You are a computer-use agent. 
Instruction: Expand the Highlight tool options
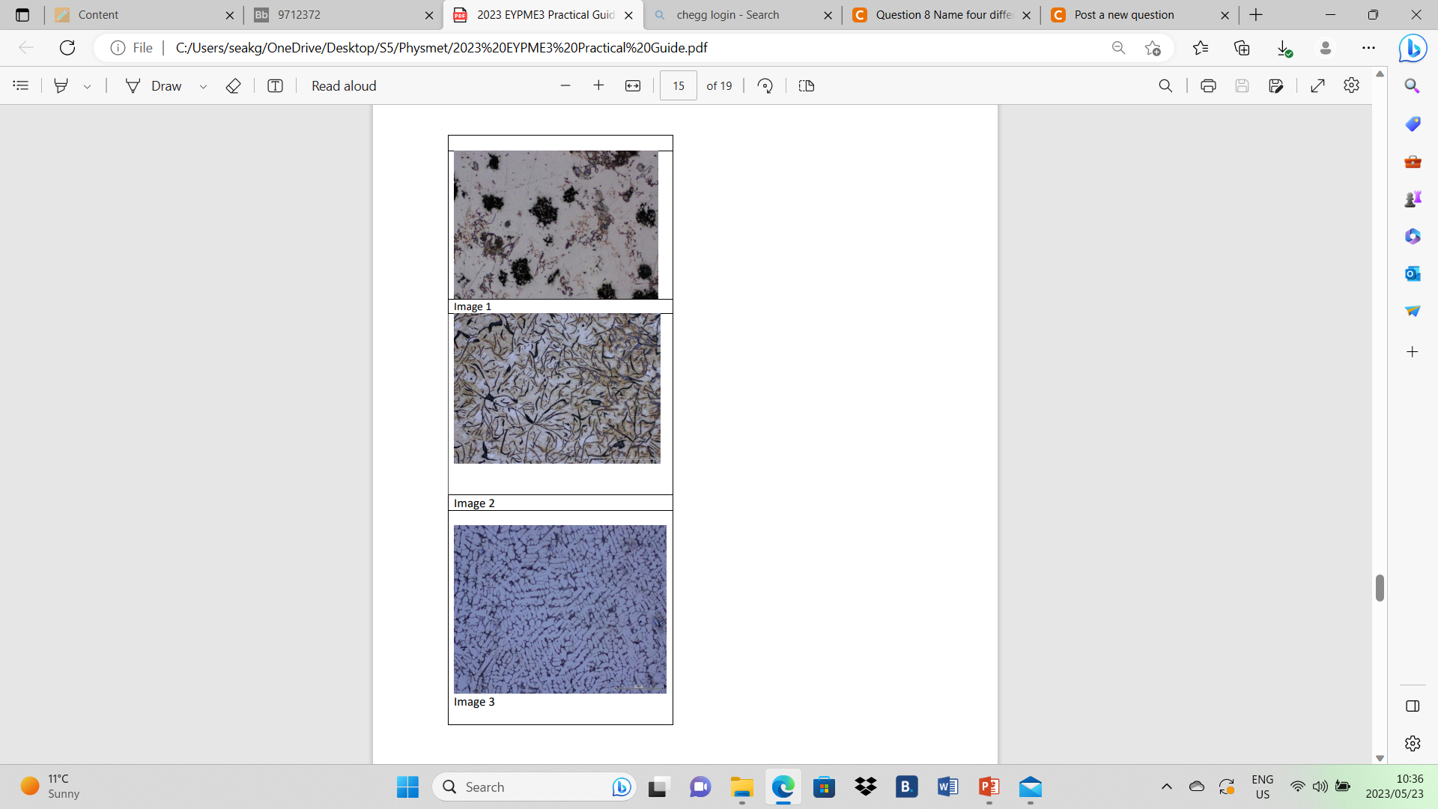pyautogui.click(x=87, y=85)
